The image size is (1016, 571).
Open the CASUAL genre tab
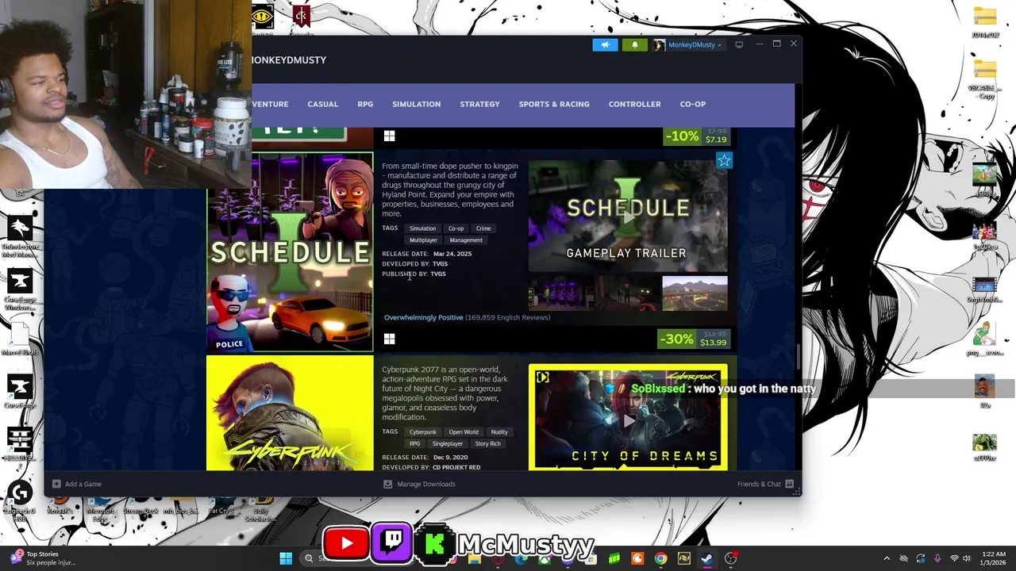coord(323,104)
